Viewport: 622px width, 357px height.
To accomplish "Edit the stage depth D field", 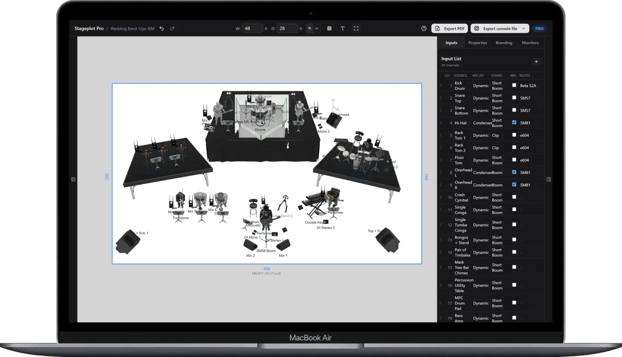I will (287, 28).
